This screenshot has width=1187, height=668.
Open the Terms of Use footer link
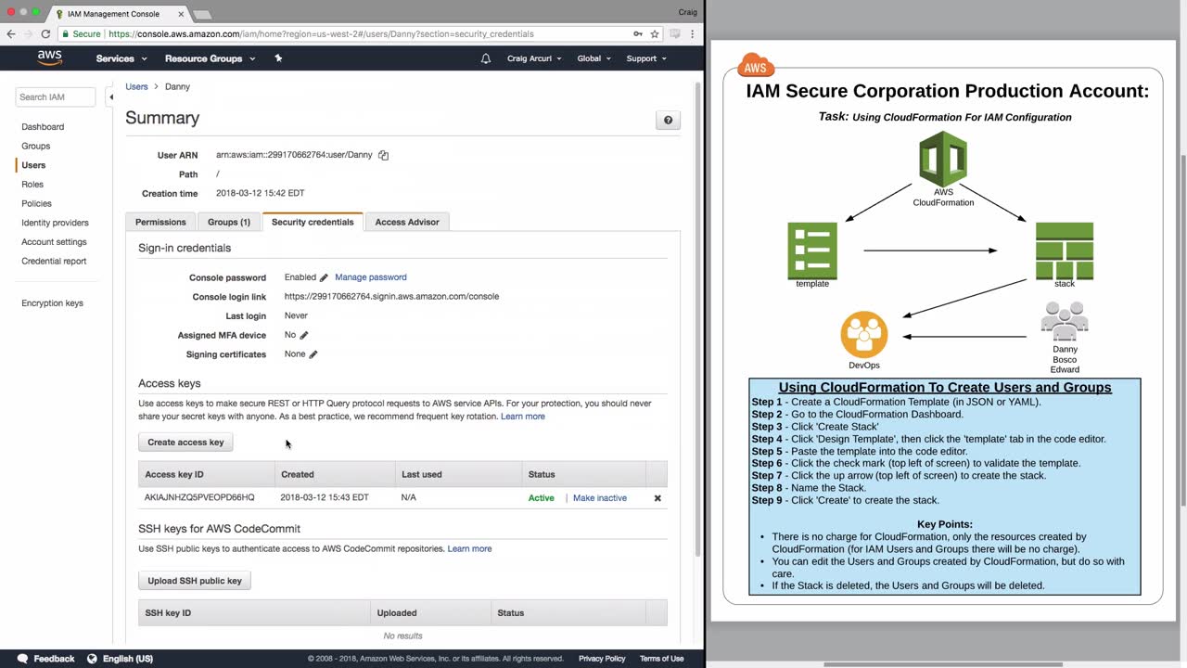(662, 659)
